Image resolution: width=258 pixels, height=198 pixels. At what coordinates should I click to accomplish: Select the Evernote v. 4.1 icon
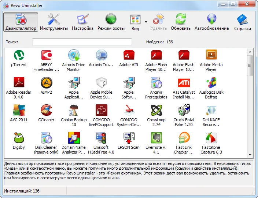156,138
